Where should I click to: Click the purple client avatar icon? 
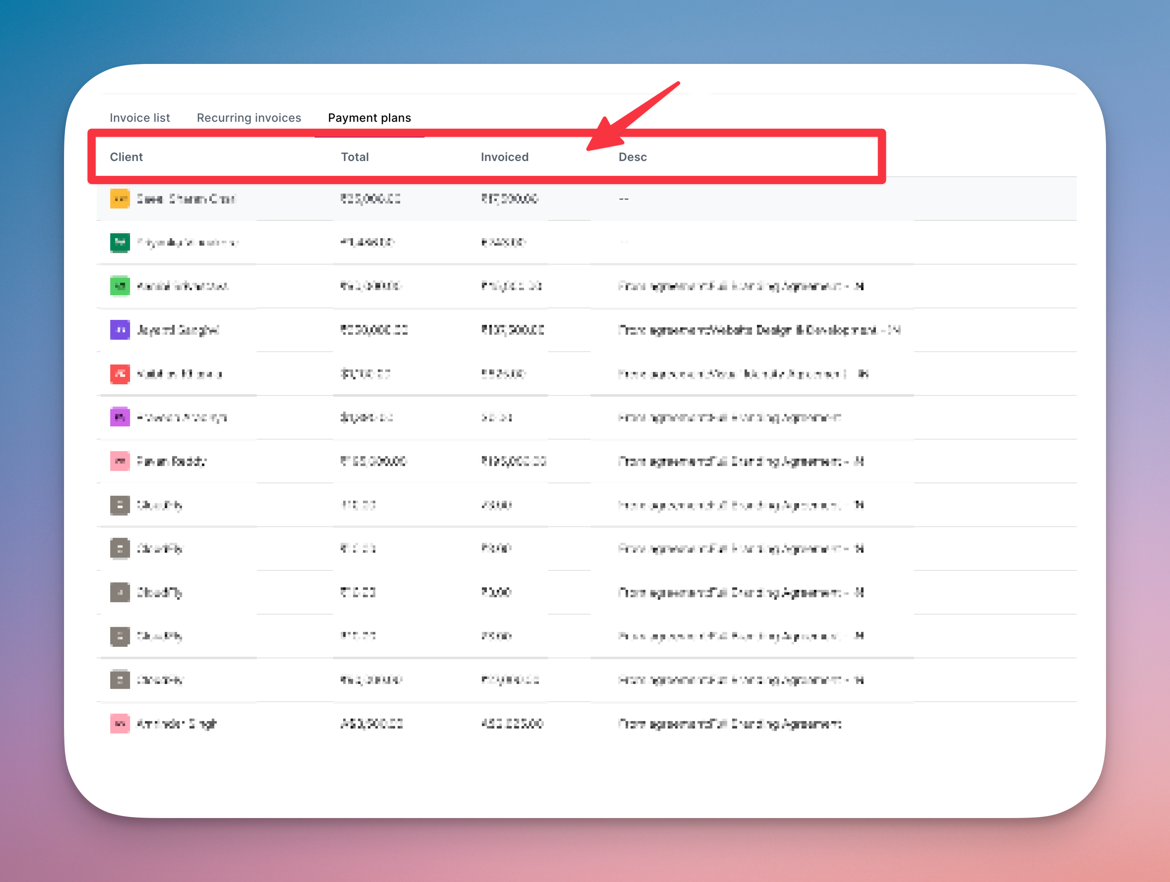click(120, 330)
